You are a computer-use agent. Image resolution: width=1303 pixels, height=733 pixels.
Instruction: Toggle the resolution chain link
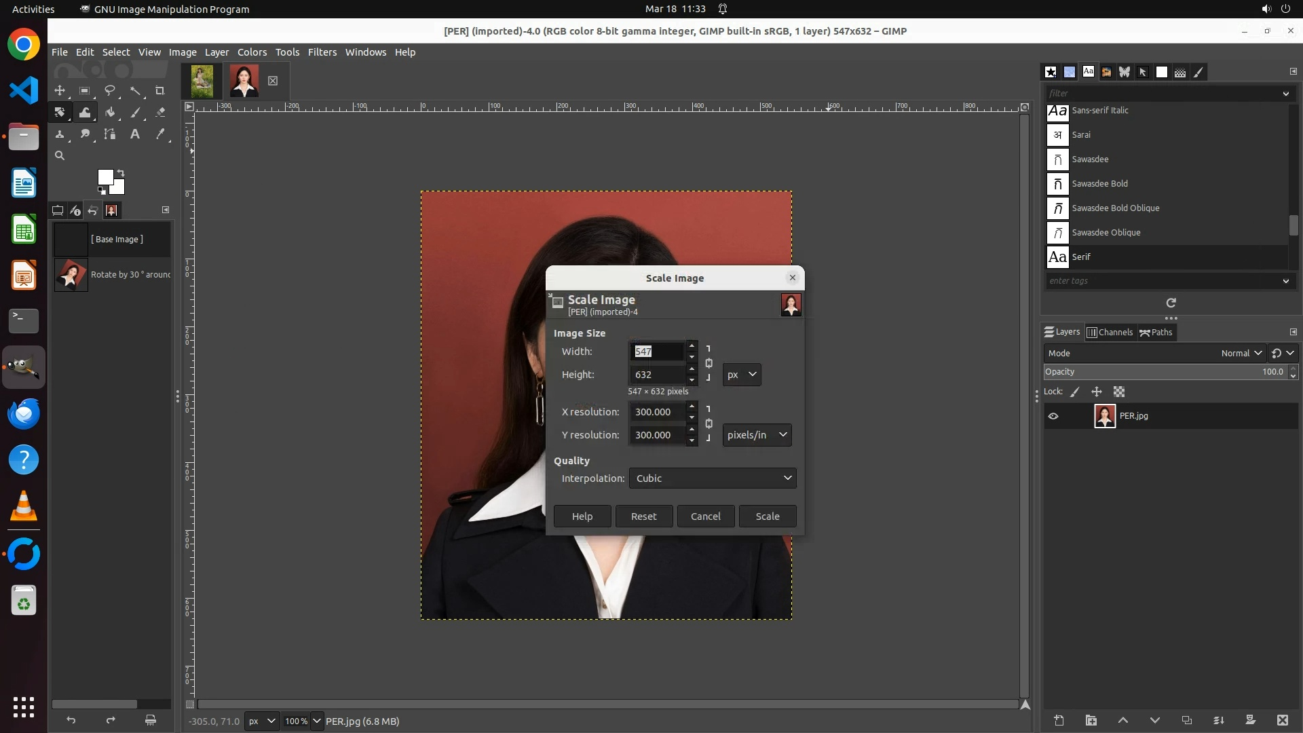[709, 424]
